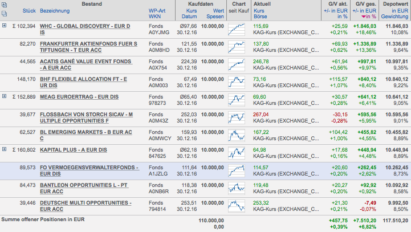This screenshot has width=411, height=232.
Task: Sort G/V akt. by in %
Action: click(343, 17)
